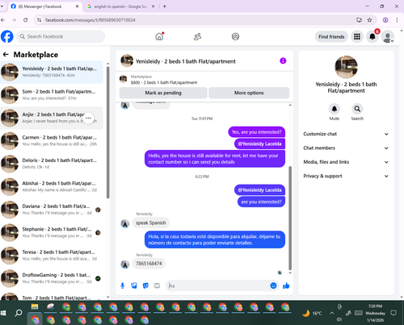
Task: Open the Friends icon in top navigation
Action: pos(197,36)
